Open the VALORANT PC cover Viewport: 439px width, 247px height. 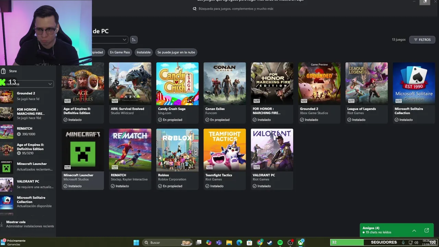coord(272,150)
